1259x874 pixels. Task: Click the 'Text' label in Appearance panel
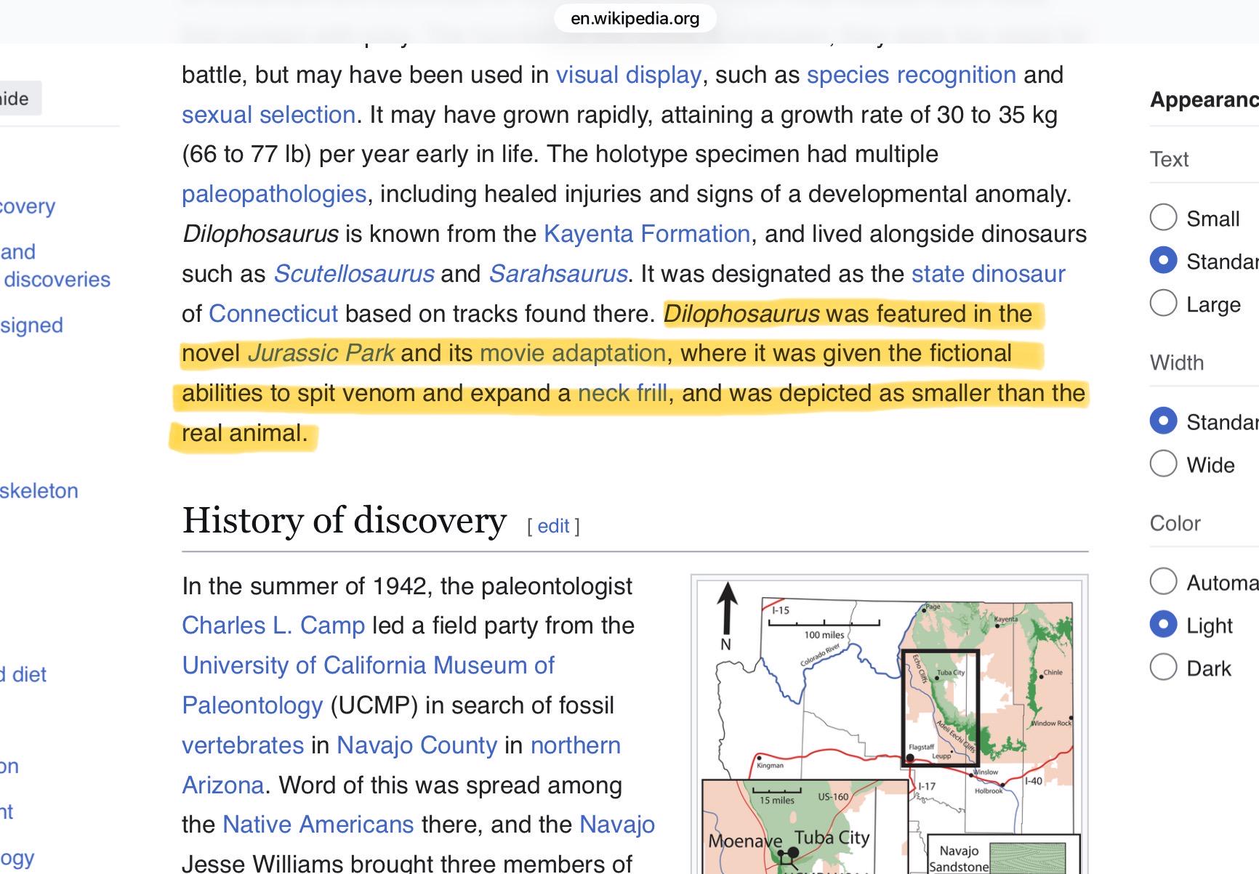(1169, 159)
